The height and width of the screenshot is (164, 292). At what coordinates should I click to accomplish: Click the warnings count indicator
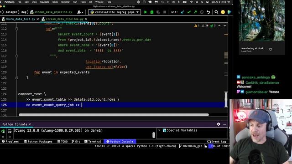tap(197, 26)
